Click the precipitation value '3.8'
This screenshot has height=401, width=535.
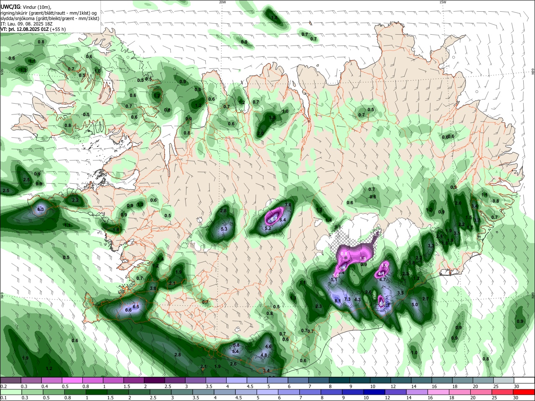pyautogui.click(x=288, y=205)
